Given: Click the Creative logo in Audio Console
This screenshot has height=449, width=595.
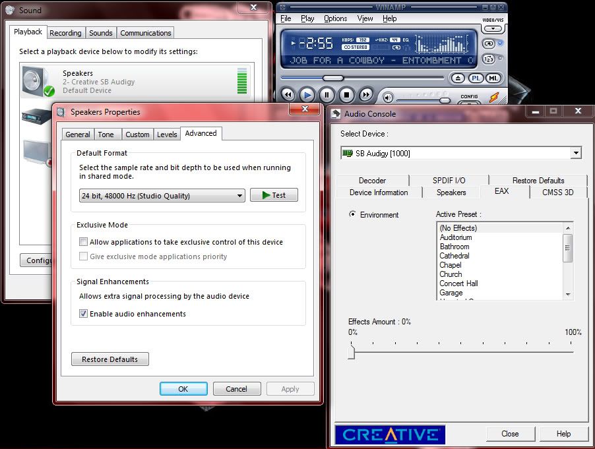Looking at the screenshot, I should pos(390,434).
